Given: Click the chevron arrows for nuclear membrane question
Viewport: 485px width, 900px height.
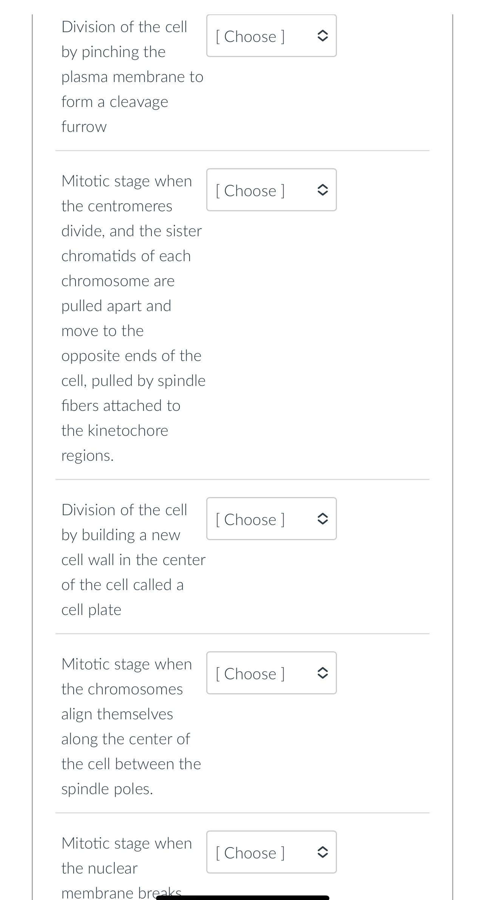Looking at the screenshot, I should [322, 852].
